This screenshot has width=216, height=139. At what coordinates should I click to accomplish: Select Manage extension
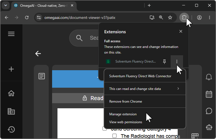tap(123, 114)
